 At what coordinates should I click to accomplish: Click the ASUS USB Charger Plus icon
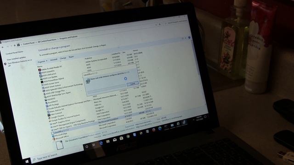coord(45,94)
